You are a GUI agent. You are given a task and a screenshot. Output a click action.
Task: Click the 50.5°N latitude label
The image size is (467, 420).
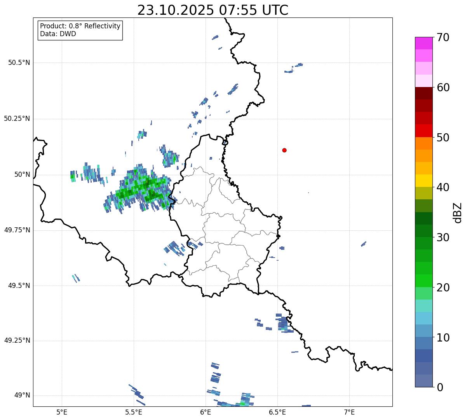19,63
